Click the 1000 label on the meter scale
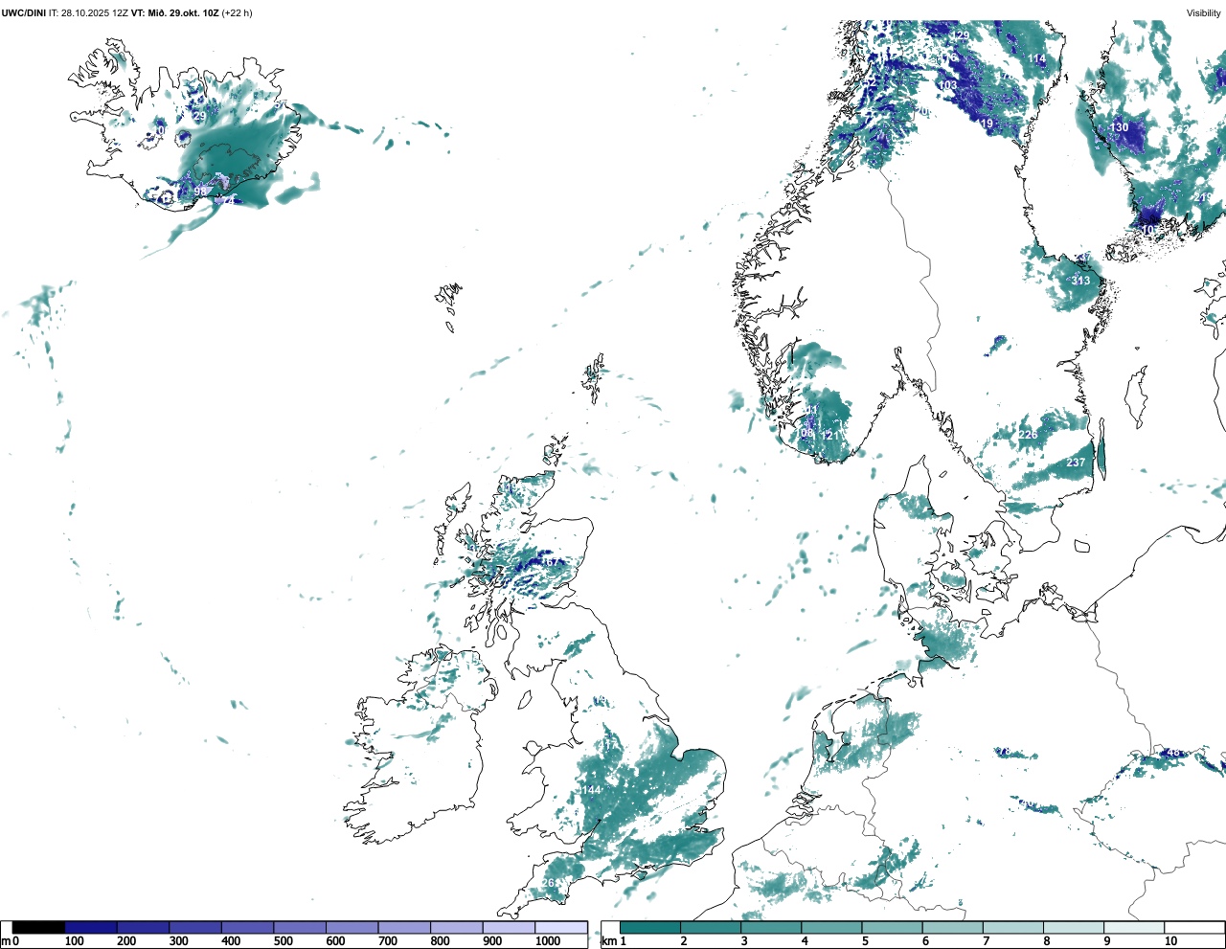1226x949 pixels. (548, 941)
